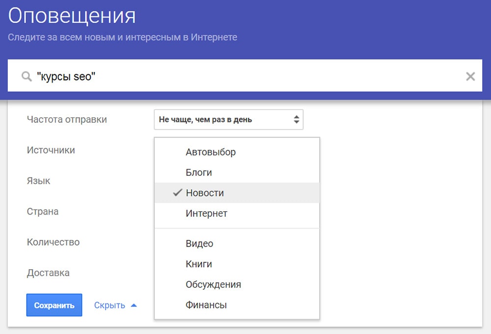
Task: Select Обсуждения in sources list
Action: point(213,285)
